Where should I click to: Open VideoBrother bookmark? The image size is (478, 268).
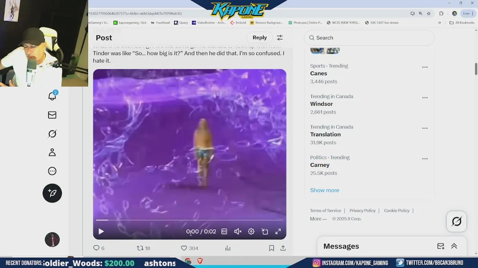coord(209,23)
